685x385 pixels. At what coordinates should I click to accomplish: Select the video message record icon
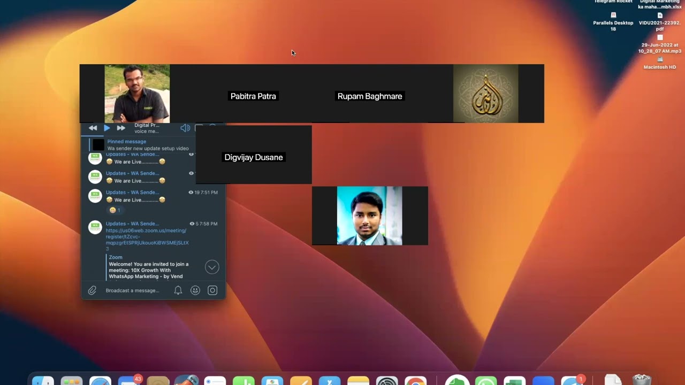212,290
